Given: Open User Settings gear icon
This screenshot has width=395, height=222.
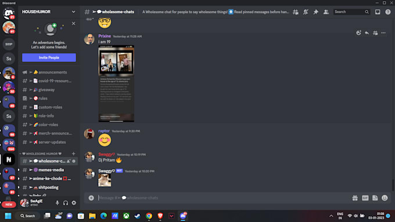Looking at the screenshot, I should (x=74, y=203).
